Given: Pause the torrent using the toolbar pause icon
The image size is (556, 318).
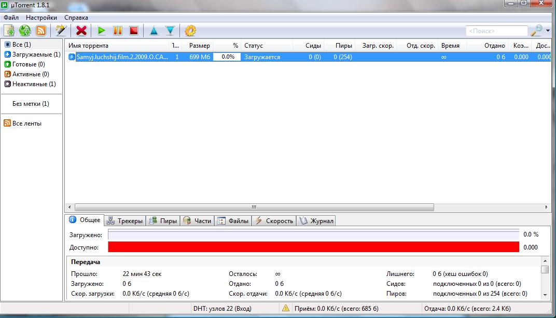Looking at the screenshot, I should 118,31.
